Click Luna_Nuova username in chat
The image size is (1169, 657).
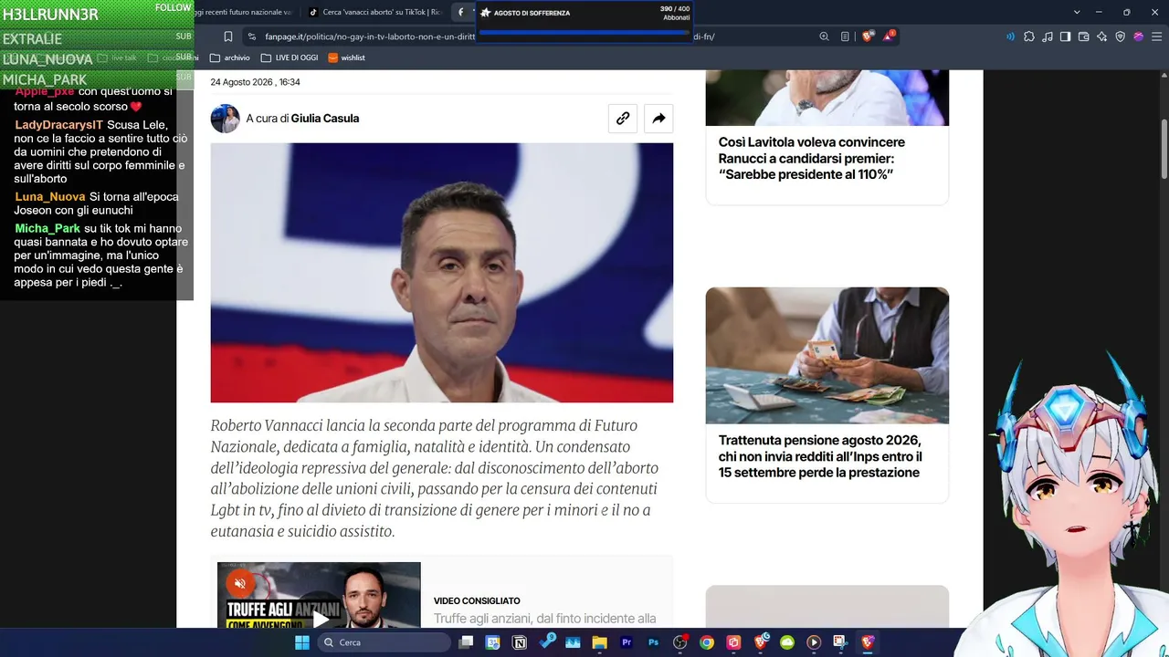[x=50, y=196]
